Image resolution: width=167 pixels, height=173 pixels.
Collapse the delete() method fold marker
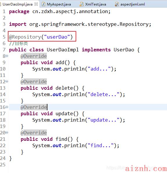pyautogui.click(x=7, y=82)
